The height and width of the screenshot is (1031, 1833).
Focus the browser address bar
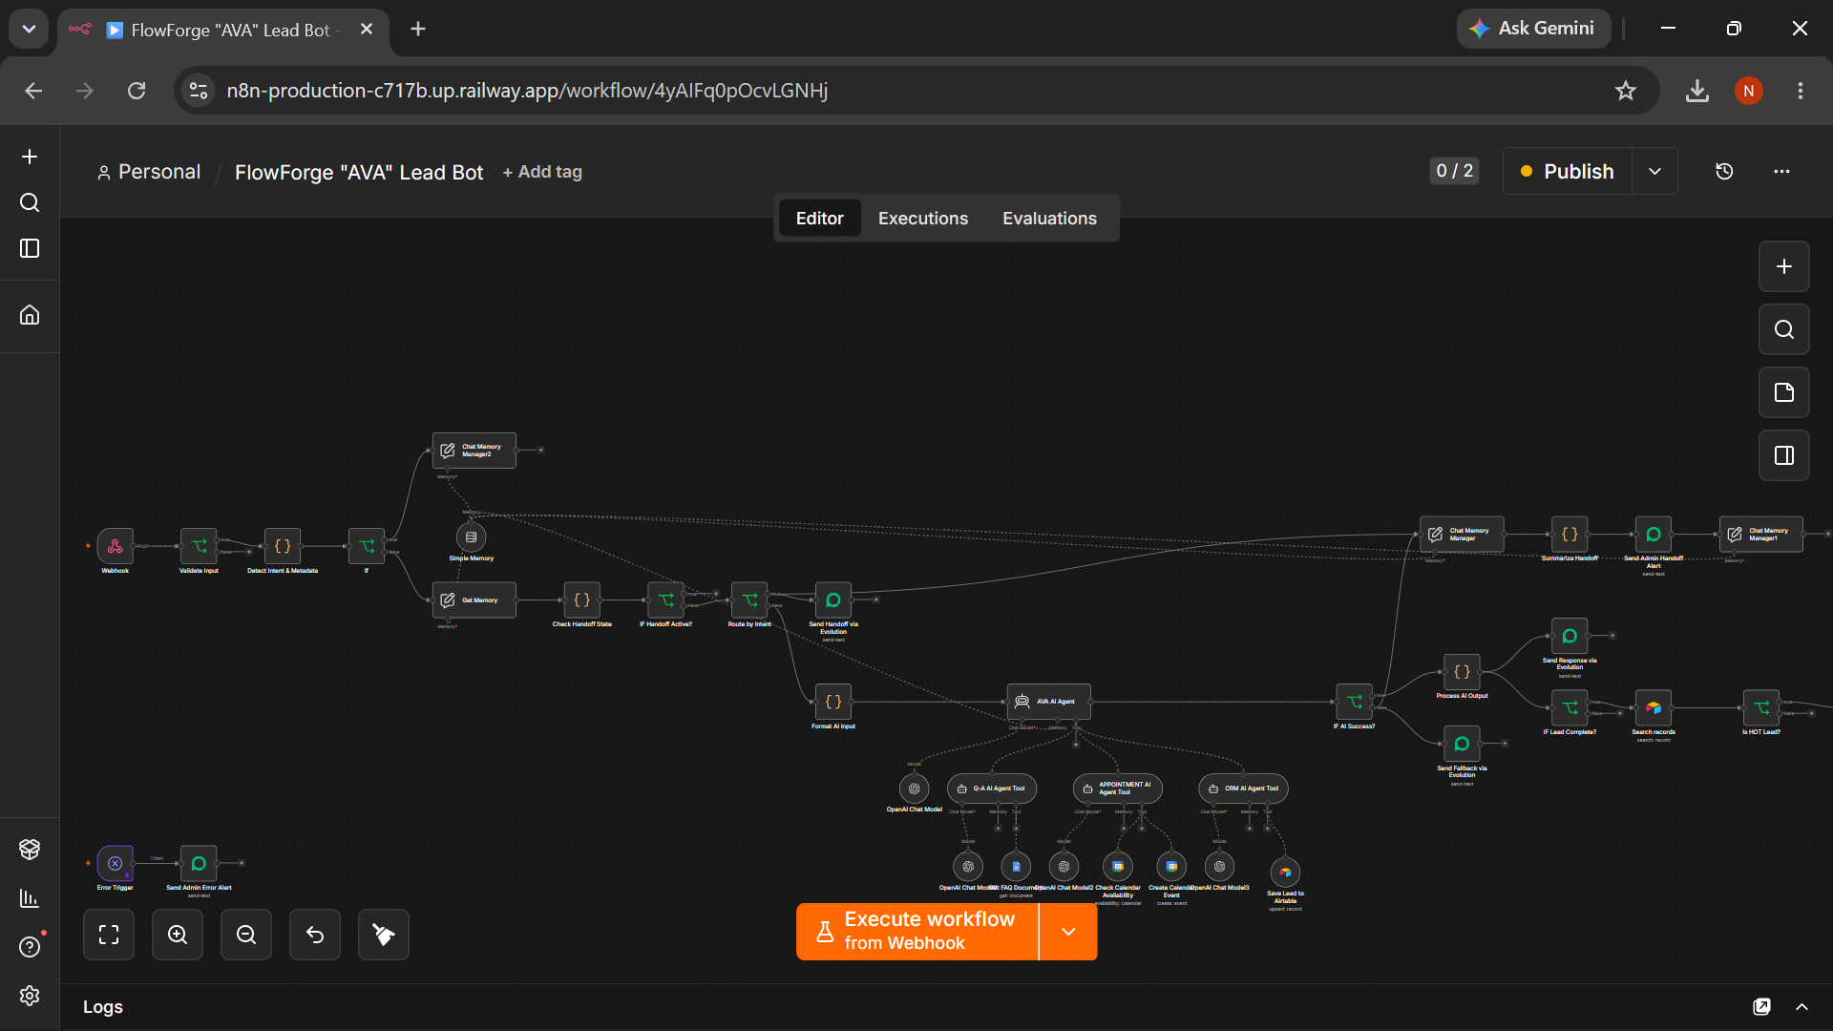(915, 91)
